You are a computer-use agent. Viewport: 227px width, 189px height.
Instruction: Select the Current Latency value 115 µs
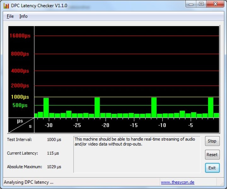(53, 153)
